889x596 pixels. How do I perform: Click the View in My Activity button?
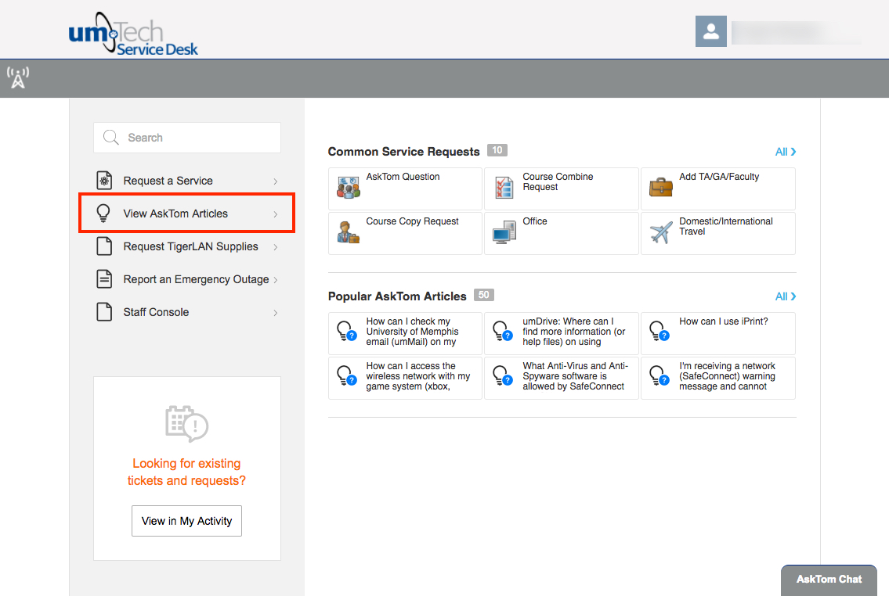click(186, 521)
